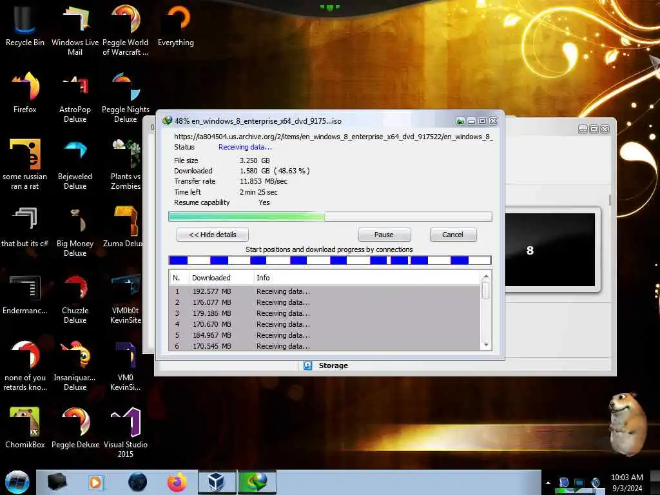The image size is (660, 495).
Task: Select connection row 2 with 176.077 MB
Action: tap(325, 302)
